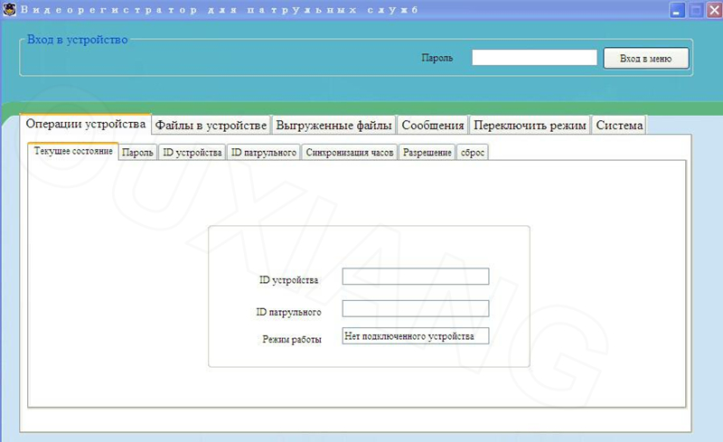This screenshot has height=442, width=723.
Task: Open the ID патрульного sub-tab
Action: (x=264, y=152)
